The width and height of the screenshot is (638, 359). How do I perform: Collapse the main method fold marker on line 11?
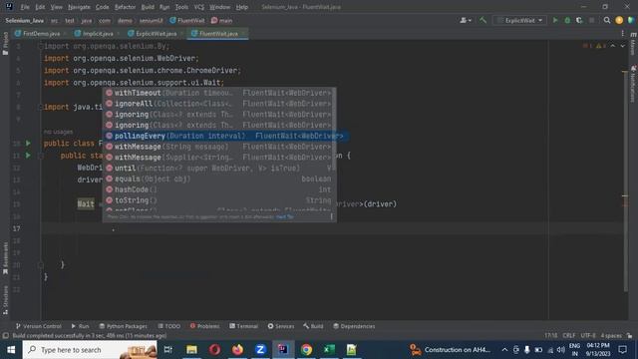tap(40, 156)
